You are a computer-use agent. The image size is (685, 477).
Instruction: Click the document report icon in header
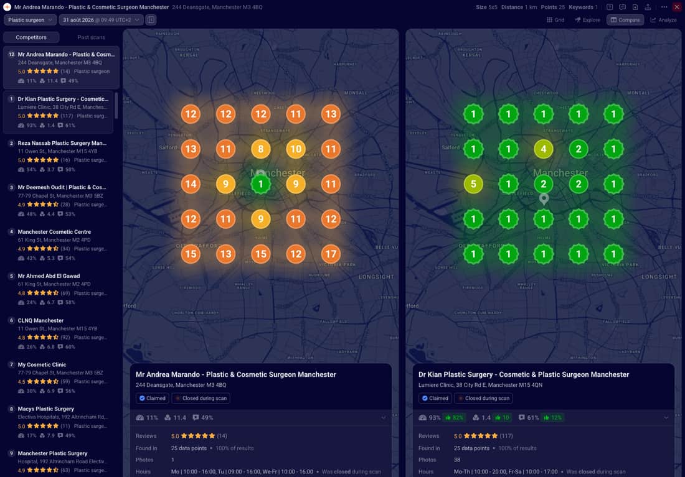(x=635, y=7)
